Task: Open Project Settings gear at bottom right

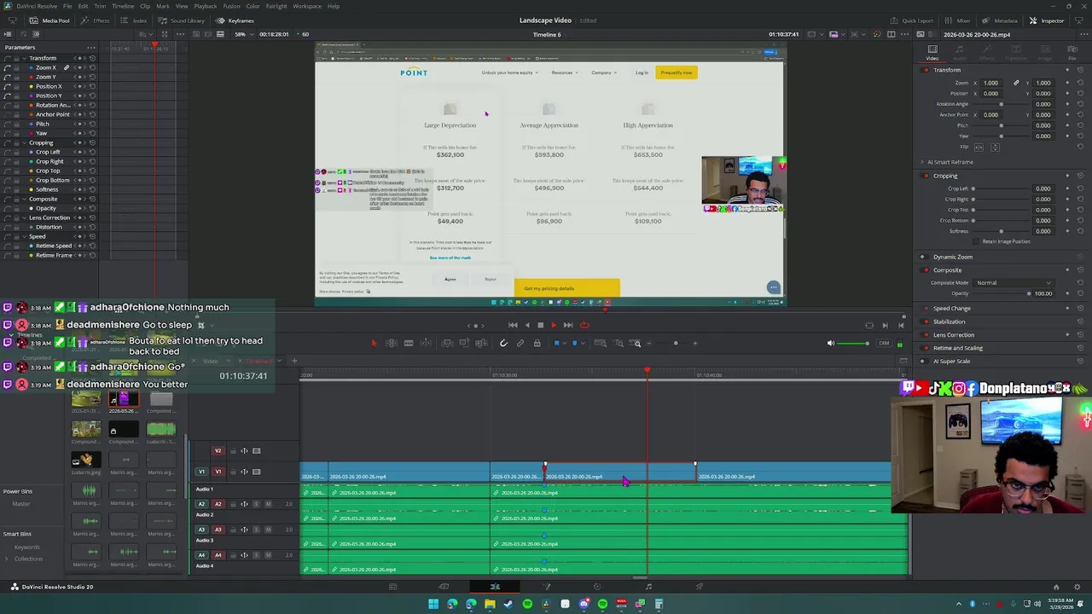Action: point(1078,587)
